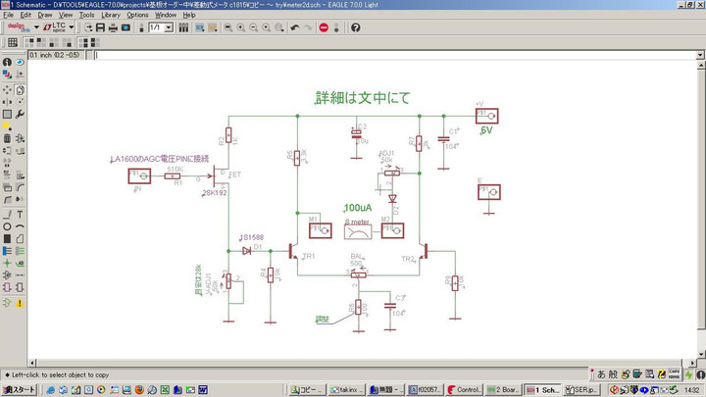Select the Show eye tool

21,63
